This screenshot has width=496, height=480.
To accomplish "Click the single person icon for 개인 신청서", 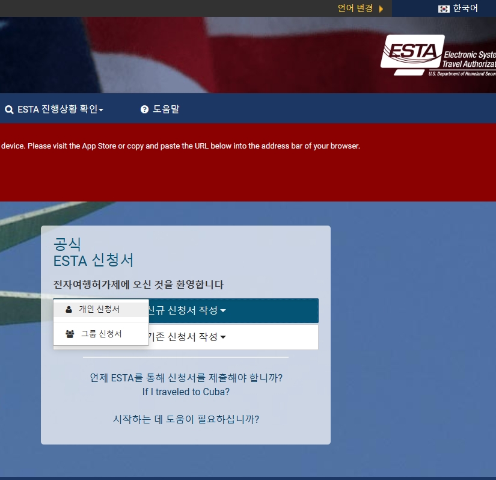I will click(x=69, y=309).
